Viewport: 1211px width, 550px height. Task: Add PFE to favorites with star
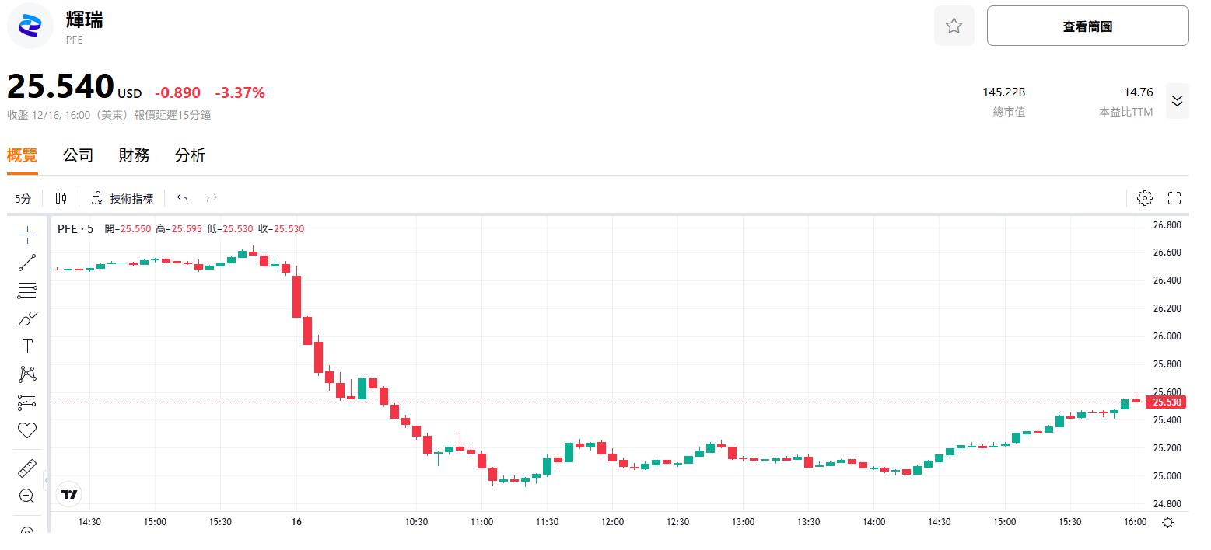[954, 26]
